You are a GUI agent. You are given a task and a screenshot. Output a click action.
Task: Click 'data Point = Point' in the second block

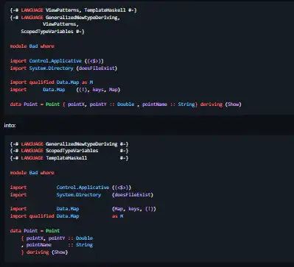[x=35, y=231]
